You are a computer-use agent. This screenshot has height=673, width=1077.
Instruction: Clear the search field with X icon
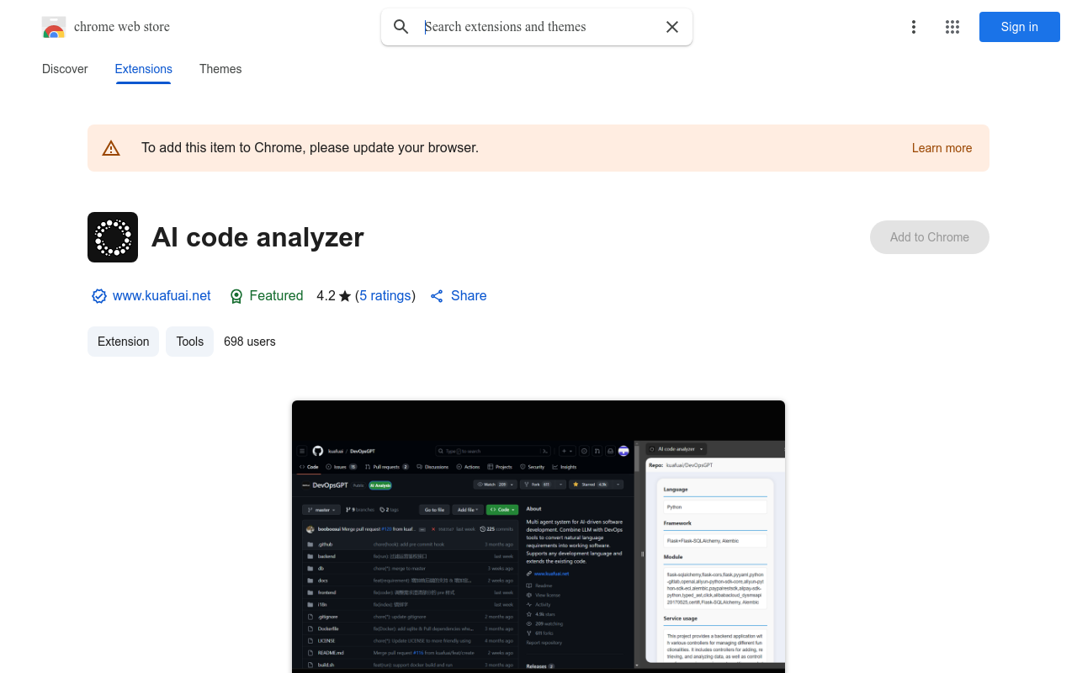pyautogui.click(x=672, y=27)
